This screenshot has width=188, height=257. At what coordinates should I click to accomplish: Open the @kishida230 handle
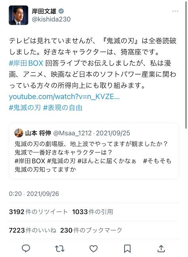click(x=51, y=19)
